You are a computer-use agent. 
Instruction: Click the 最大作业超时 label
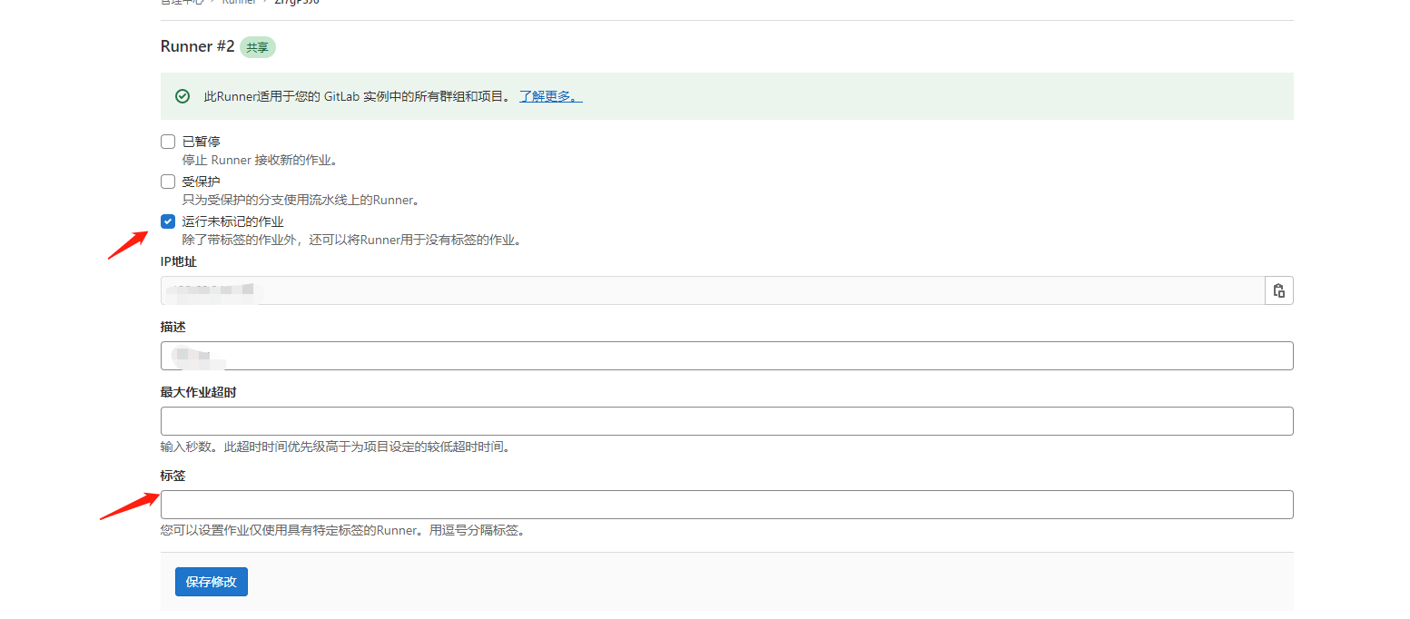[199, 392]
